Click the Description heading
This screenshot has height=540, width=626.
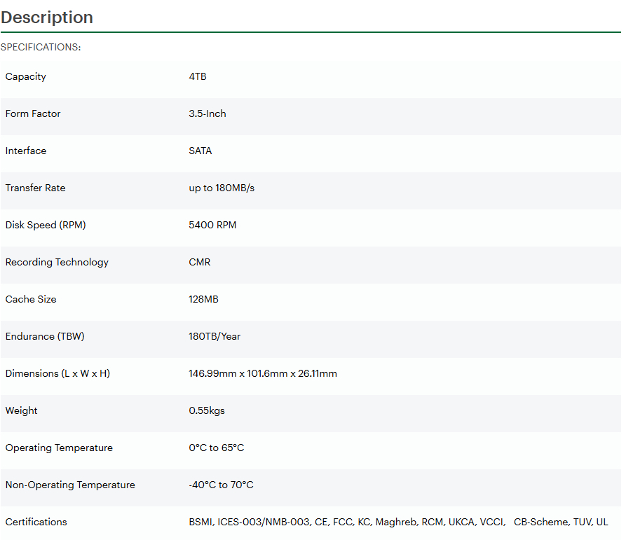tap(47, 18)
